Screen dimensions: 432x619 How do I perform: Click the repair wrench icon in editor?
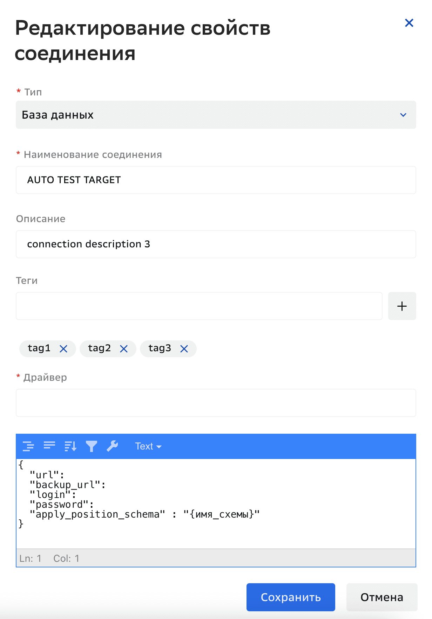(112, 446)
